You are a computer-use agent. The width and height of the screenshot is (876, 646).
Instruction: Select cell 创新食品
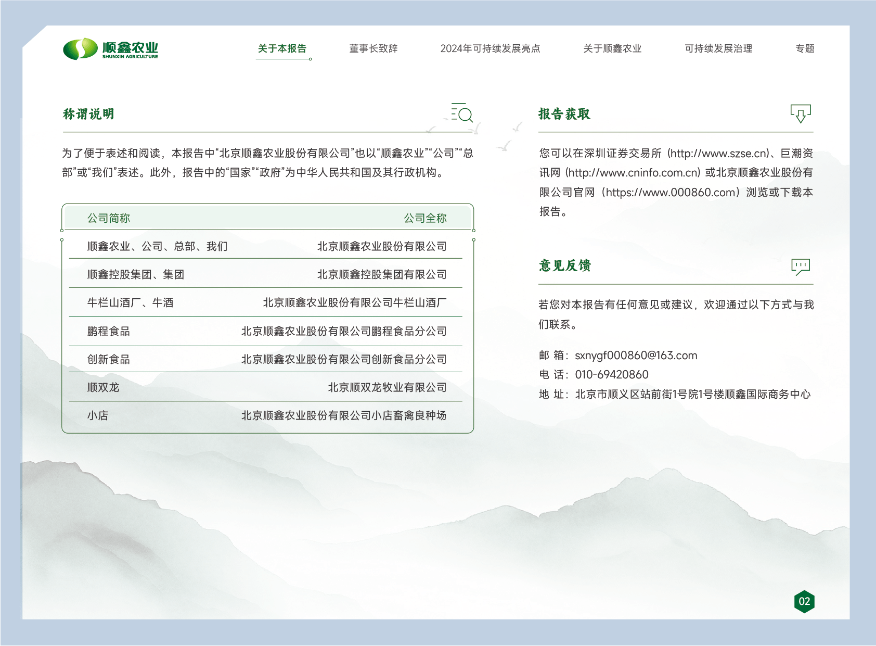(x=109, y=359)
